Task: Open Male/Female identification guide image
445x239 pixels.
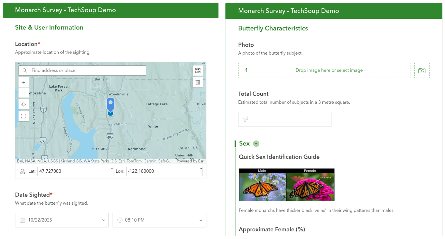Action: pyautogui.click(x=286, y=185)
